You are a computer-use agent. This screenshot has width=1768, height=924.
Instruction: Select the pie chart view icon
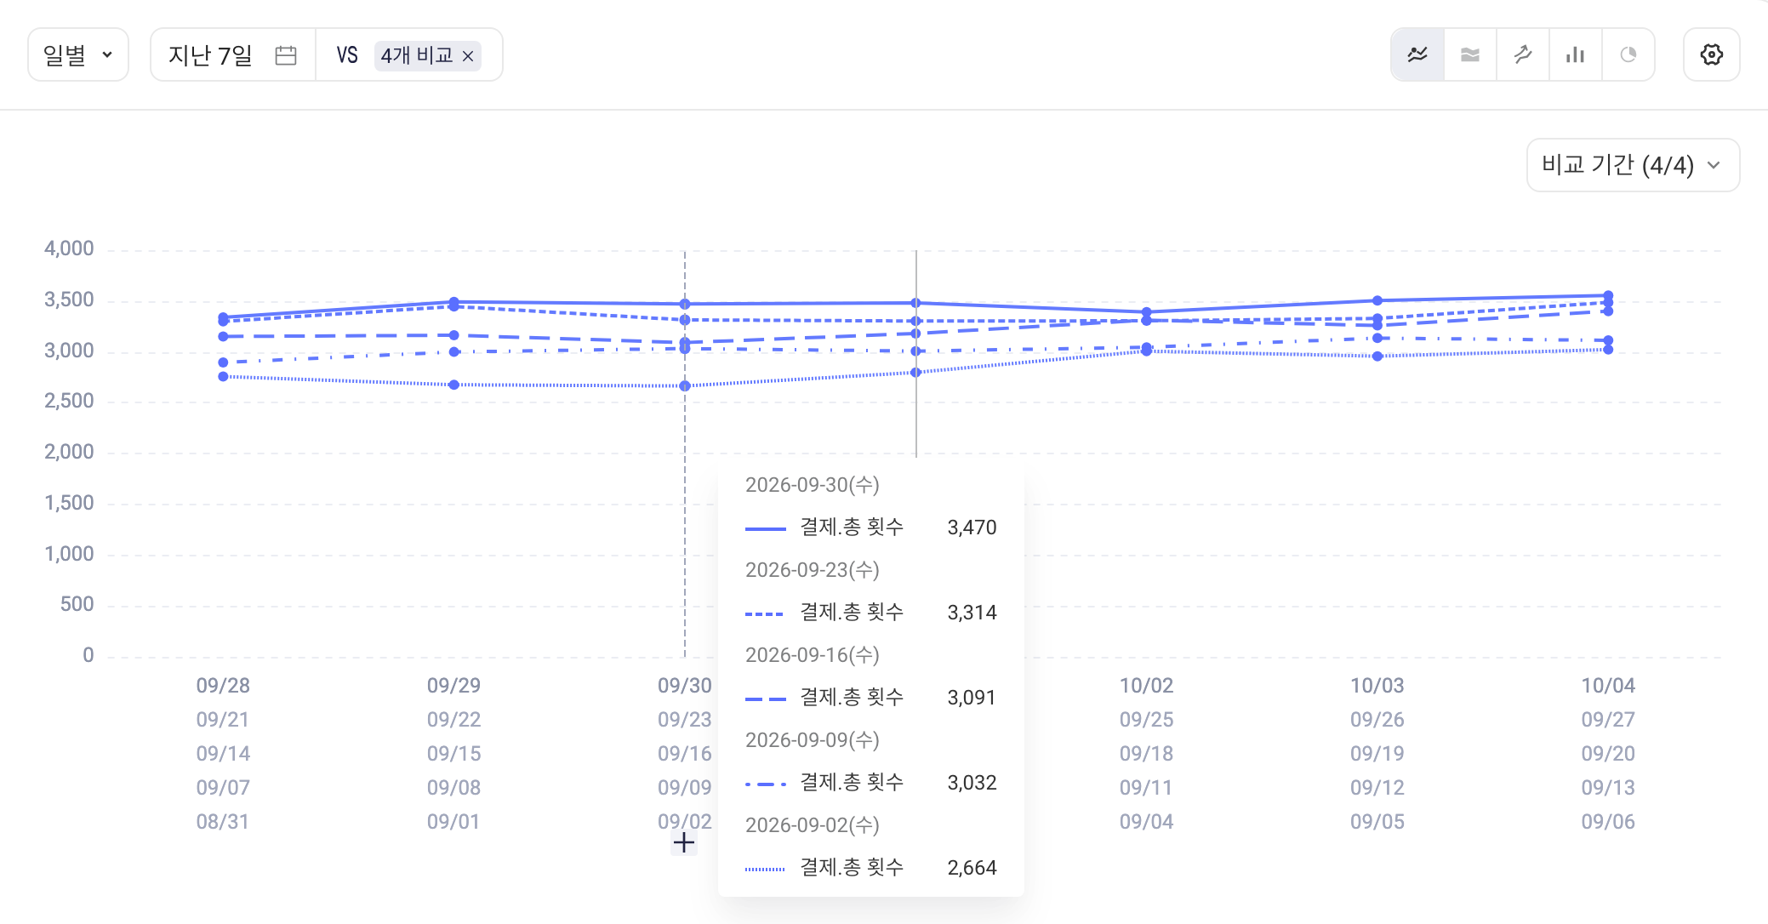tap(1628, 54)
